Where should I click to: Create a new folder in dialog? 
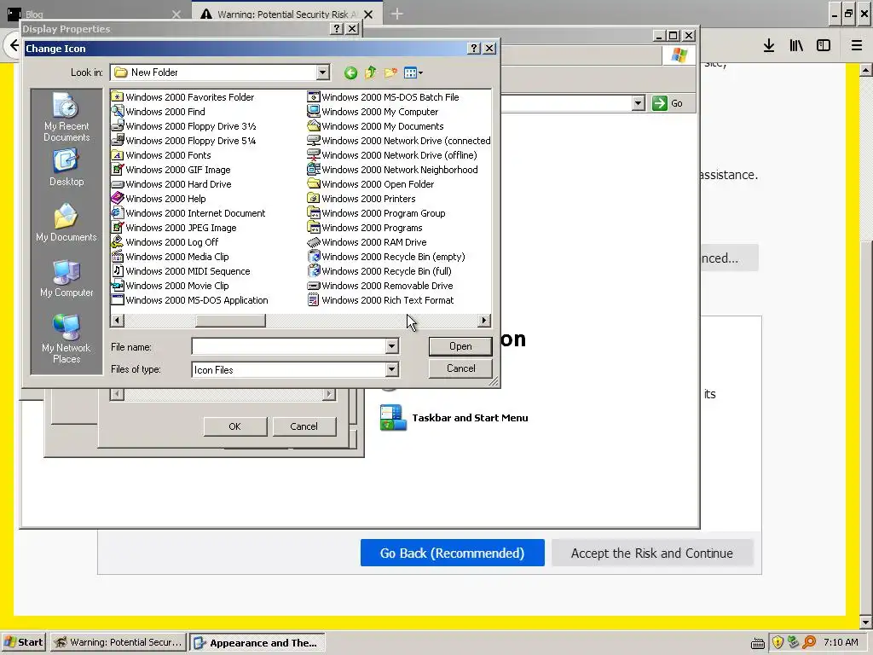coord(390,72)
